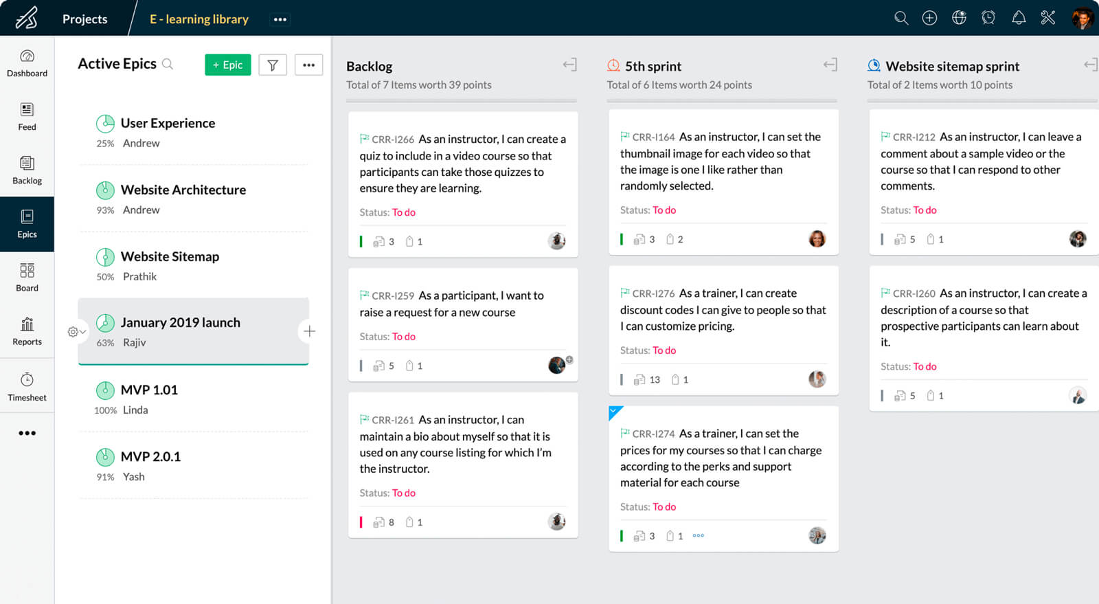The width and height of the screenshot is (1099, 604).
Task: Open Reports in the sidebar
Action: pyautogui.click(x=27, y=331)
